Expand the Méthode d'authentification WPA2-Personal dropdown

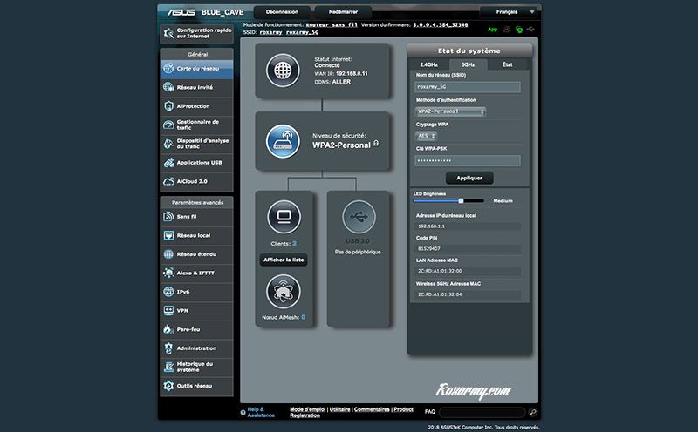pos(451,111)
